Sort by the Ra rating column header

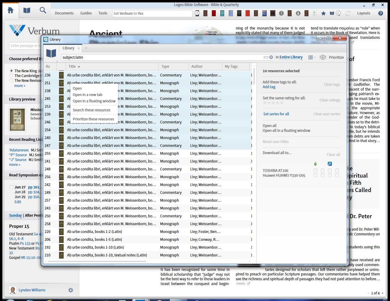50,67
